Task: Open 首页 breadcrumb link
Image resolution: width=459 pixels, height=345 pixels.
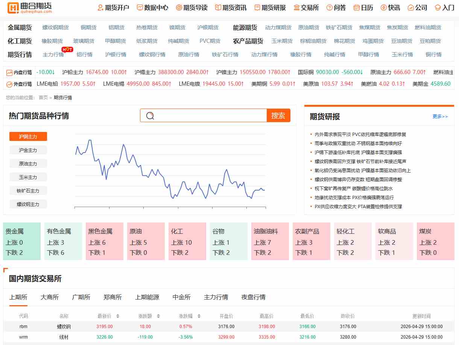Action: 43,98
